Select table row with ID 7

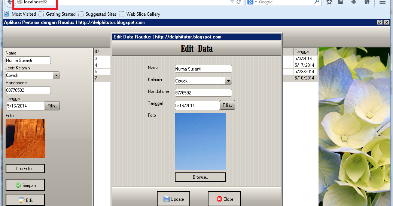pyautogui.click(x=102, y=78)
